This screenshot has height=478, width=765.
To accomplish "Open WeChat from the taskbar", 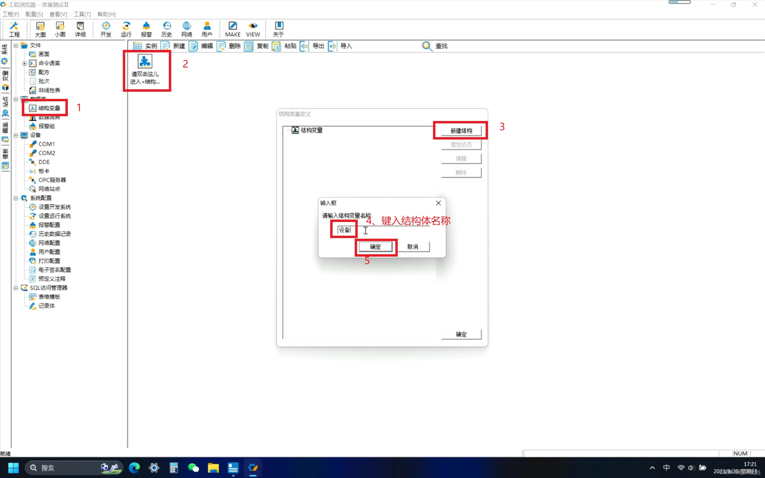I will tap(193, 468).
